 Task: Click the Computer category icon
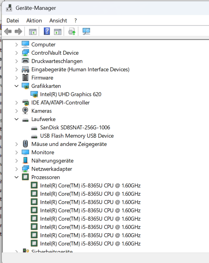click(x=25, y=44)
